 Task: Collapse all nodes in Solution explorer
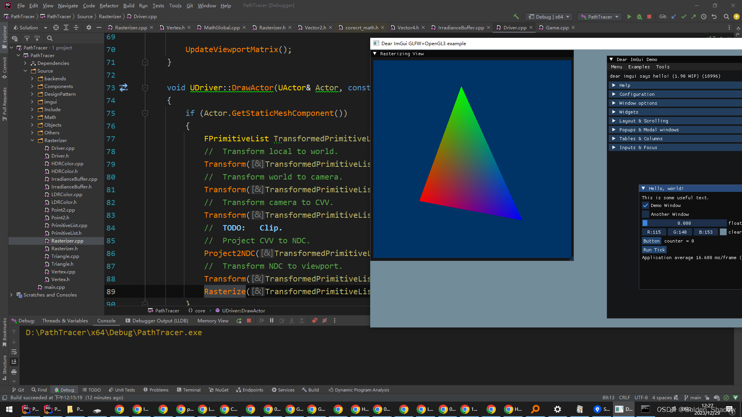pyautogui.click(x=76, y=27)
